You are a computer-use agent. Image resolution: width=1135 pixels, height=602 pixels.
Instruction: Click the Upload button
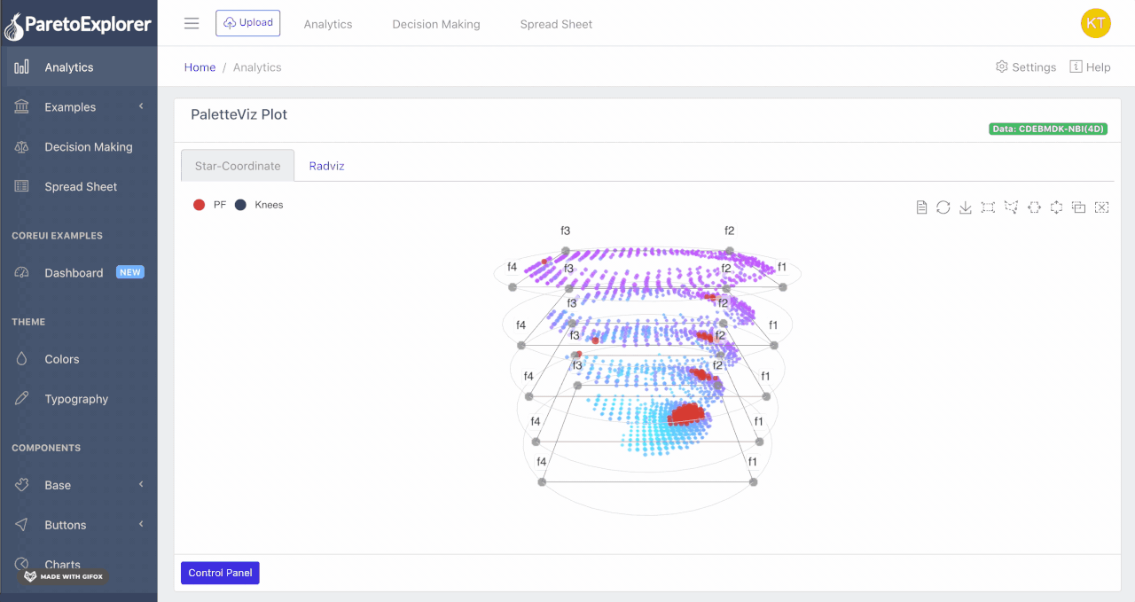tap(247, 23)
